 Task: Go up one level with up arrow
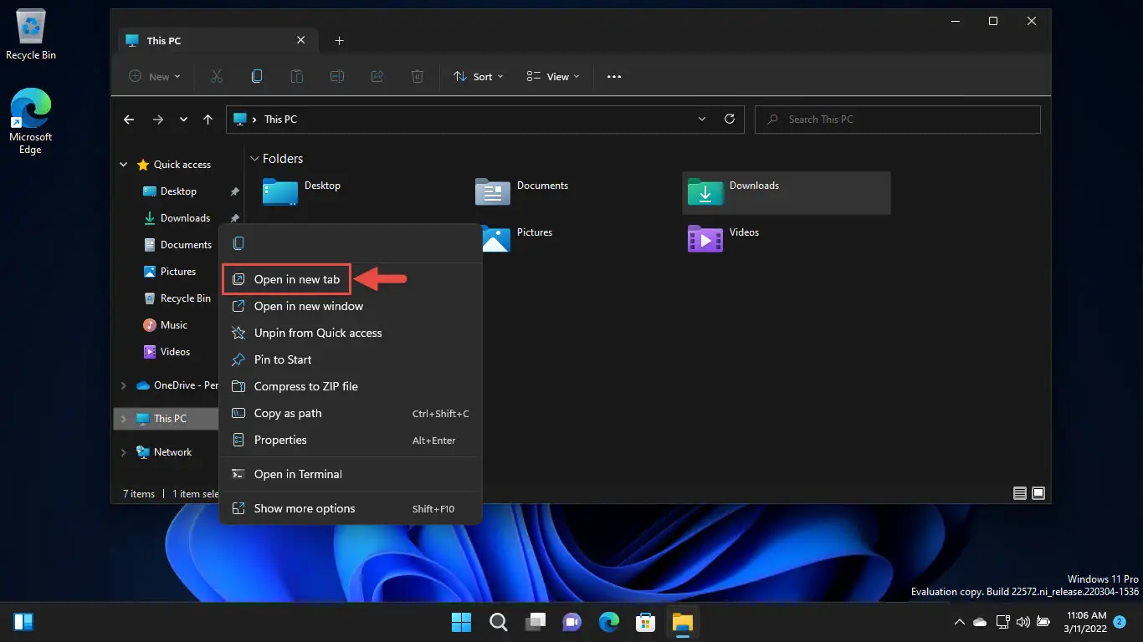pyautogui.click(x=208, y=120)
